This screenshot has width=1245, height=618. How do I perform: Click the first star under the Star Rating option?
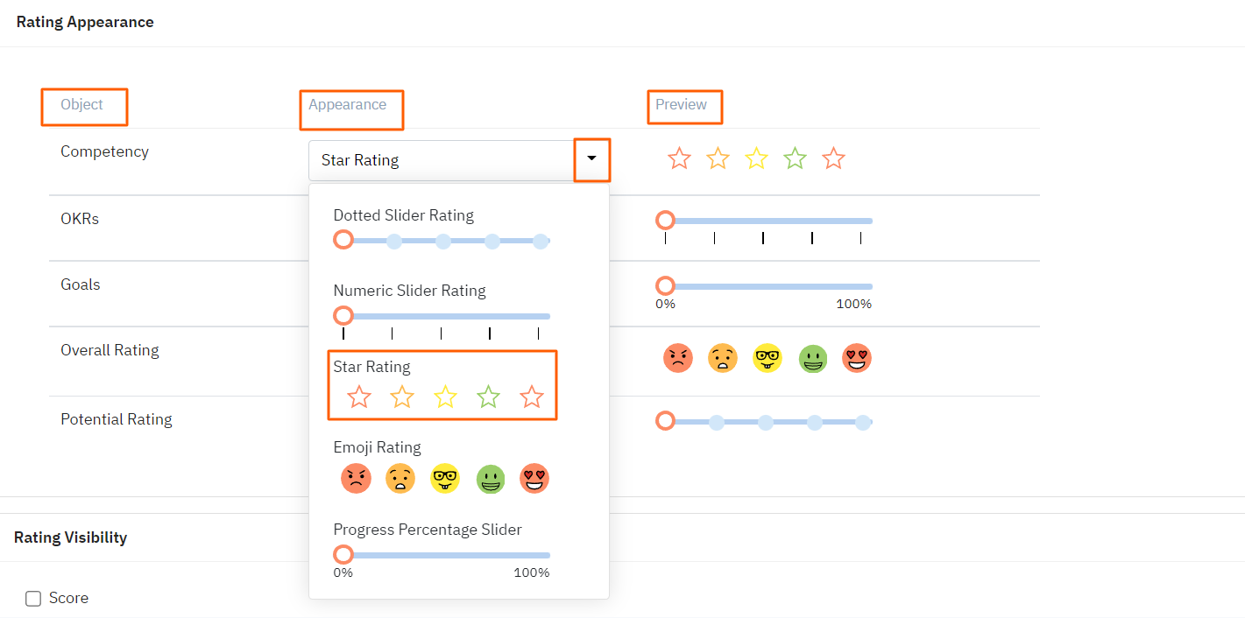tap(358, 397)
